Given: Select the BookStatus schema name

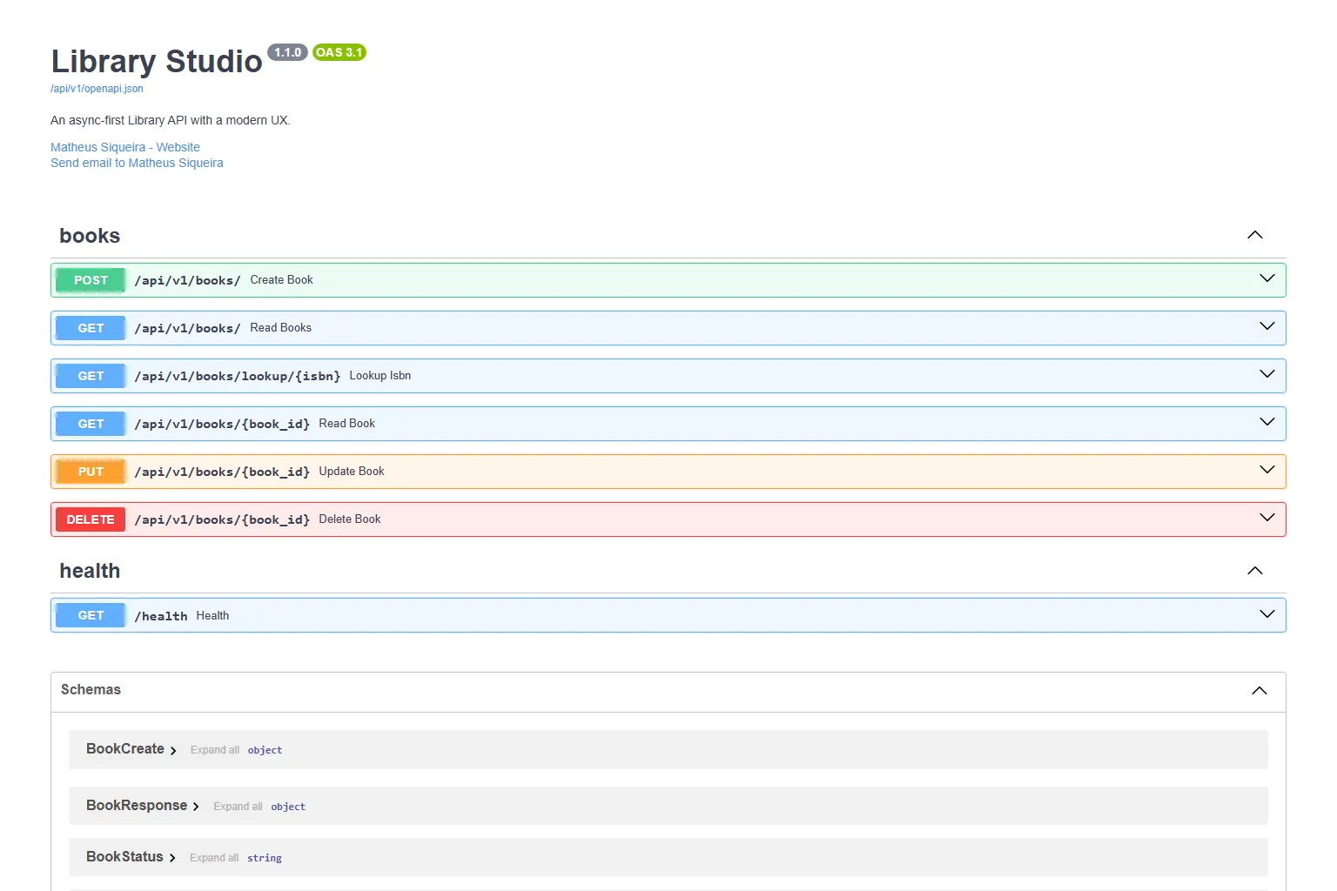Looking at the screenshot, I should 124,857.
